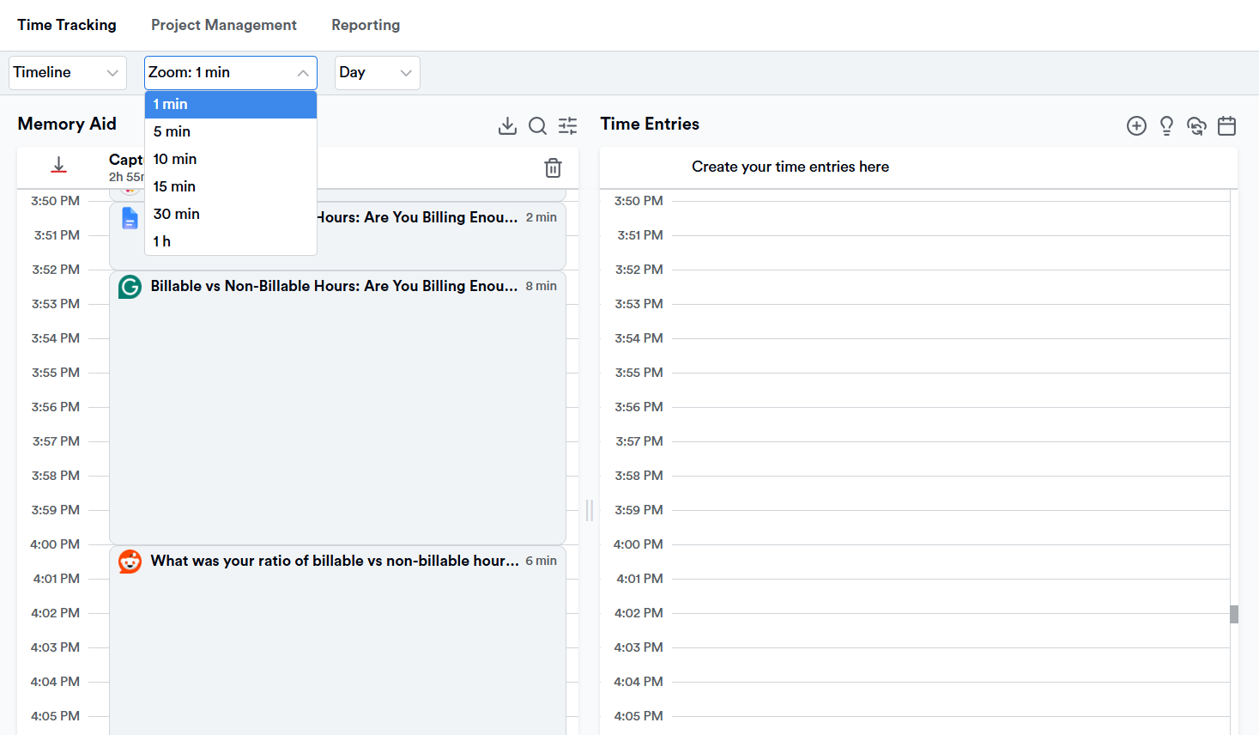Open the Day range dropdown
The height and width of the screenshot is (735, 1259).
tap(377, 73)
